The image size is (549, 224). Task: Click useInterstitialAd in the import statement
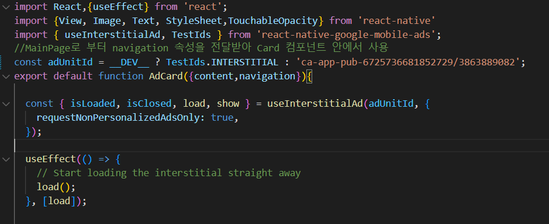[x=112, y=34]
